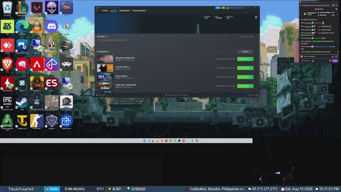Select the 2XKO desktop shortcut
This screenshot has height=192, width=341.
pyautogui.click(x=7, y=27)
